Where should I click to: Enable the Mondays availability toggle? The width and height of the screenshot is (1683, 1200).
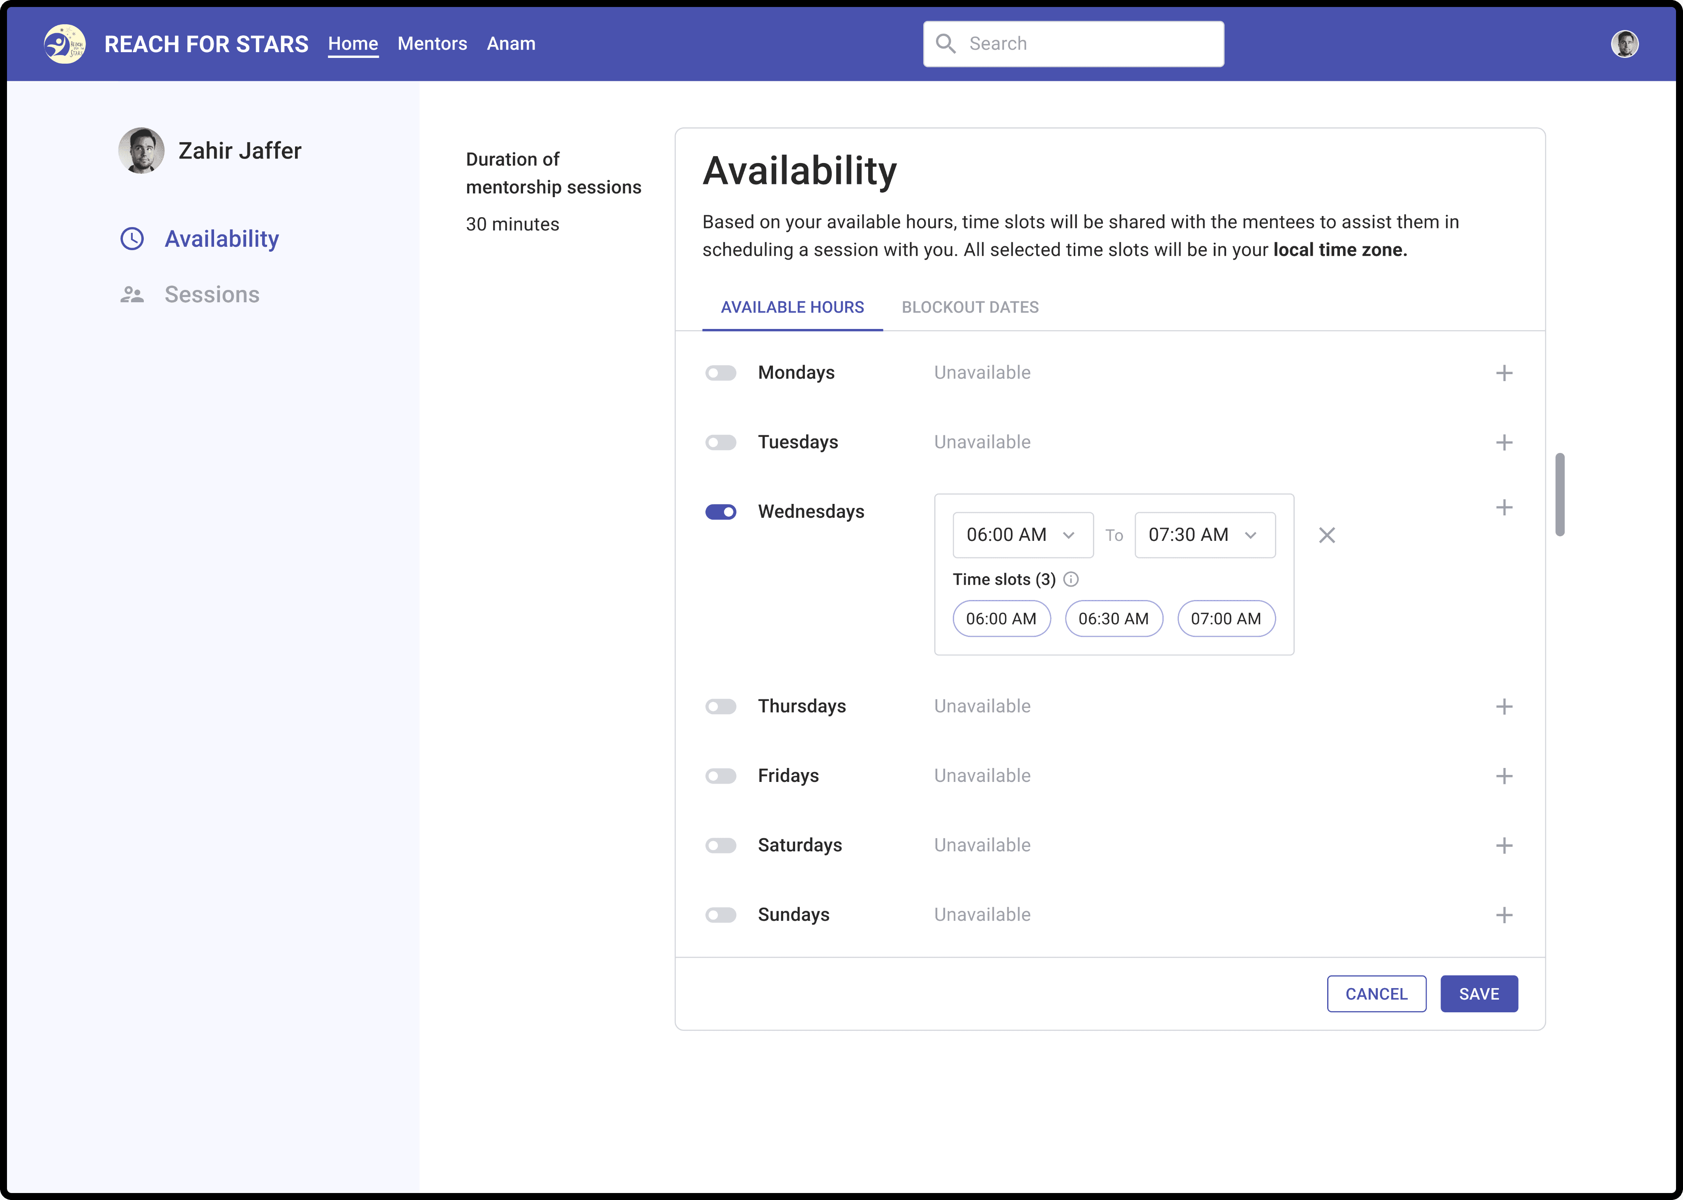pyautogui.click(x=721, y=373)
